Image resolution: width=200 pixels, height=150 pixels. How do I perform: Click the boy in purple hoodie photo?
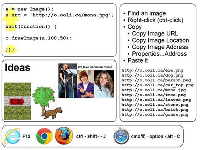(x=85, y=84)
